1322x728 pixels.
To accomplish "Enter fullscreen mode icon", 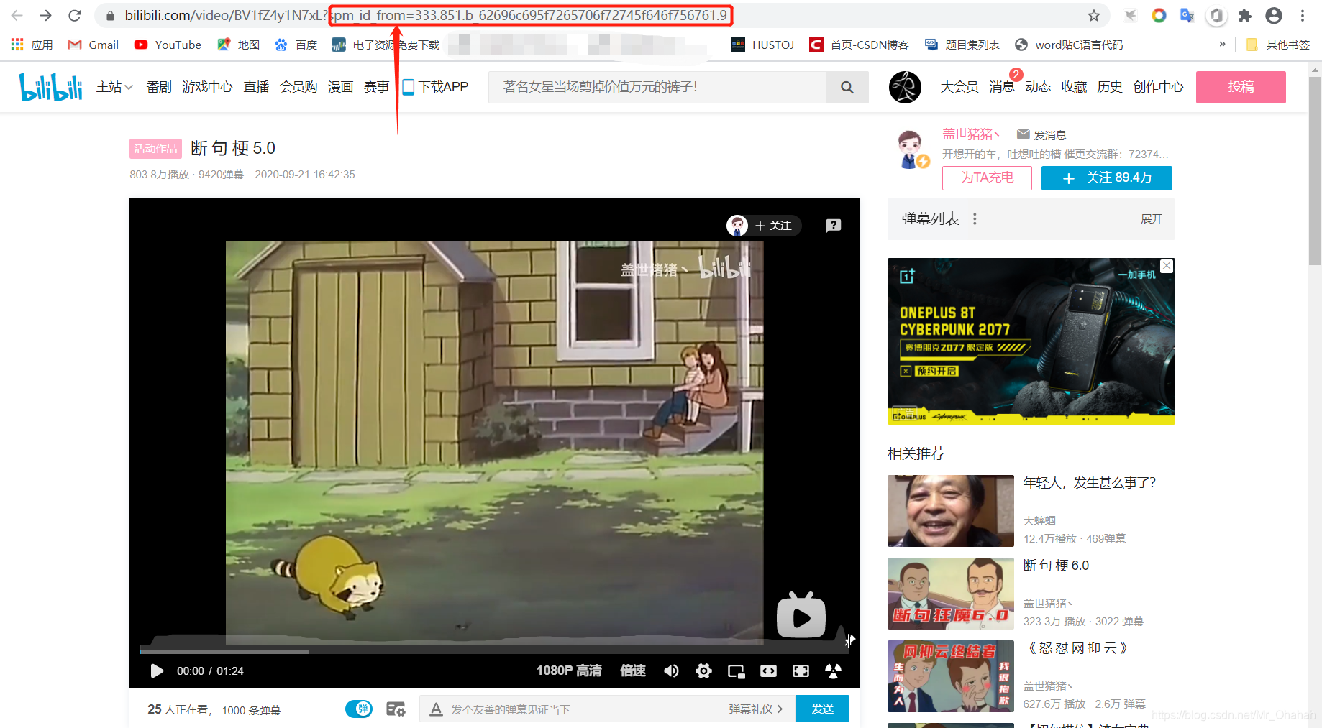I will tap(833, 671).
